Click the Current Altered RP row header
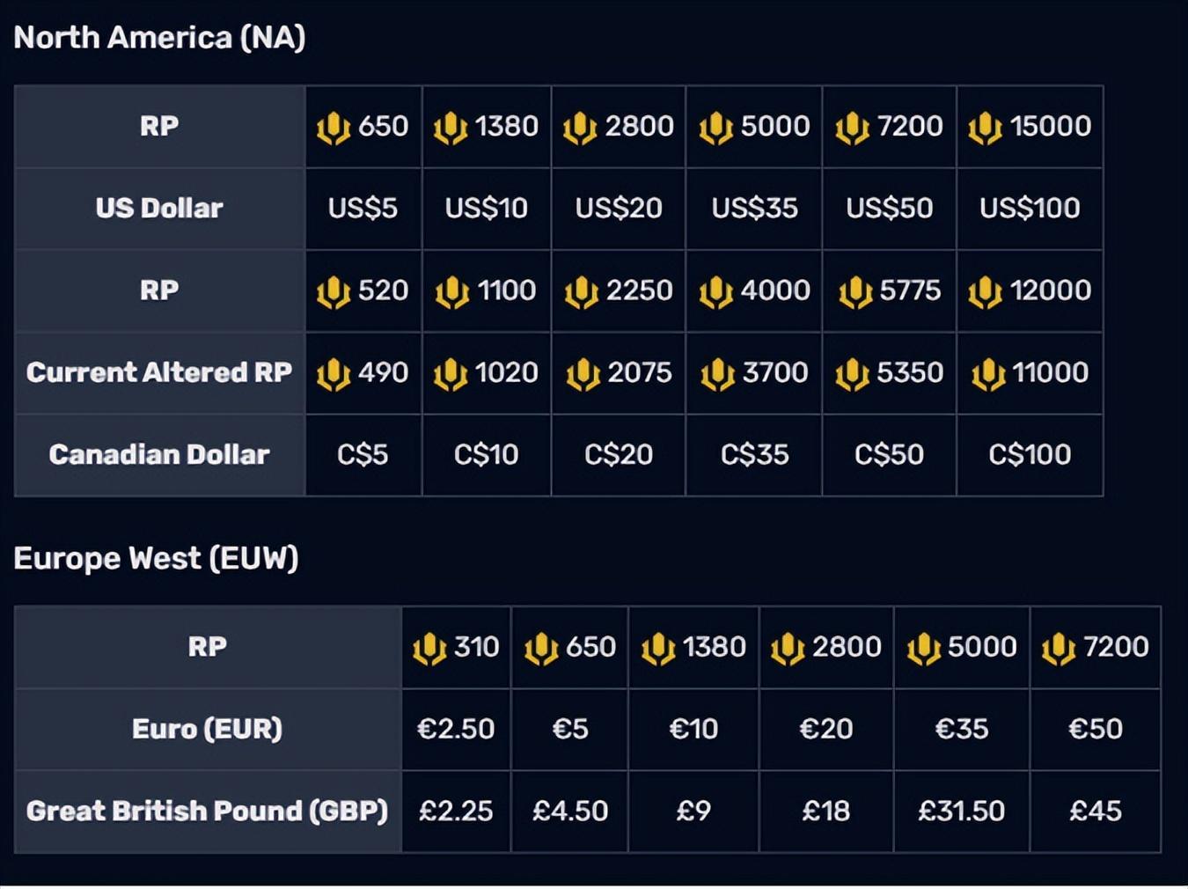This screenshot has width=1188, height=889. (159, 372)
